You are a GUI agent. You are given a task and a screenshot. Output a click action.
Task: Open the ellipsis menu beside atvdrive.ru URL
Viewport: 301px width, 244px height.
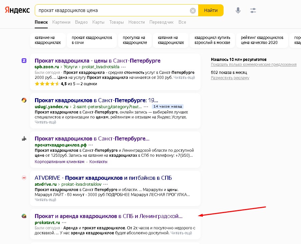click(105, 185)
